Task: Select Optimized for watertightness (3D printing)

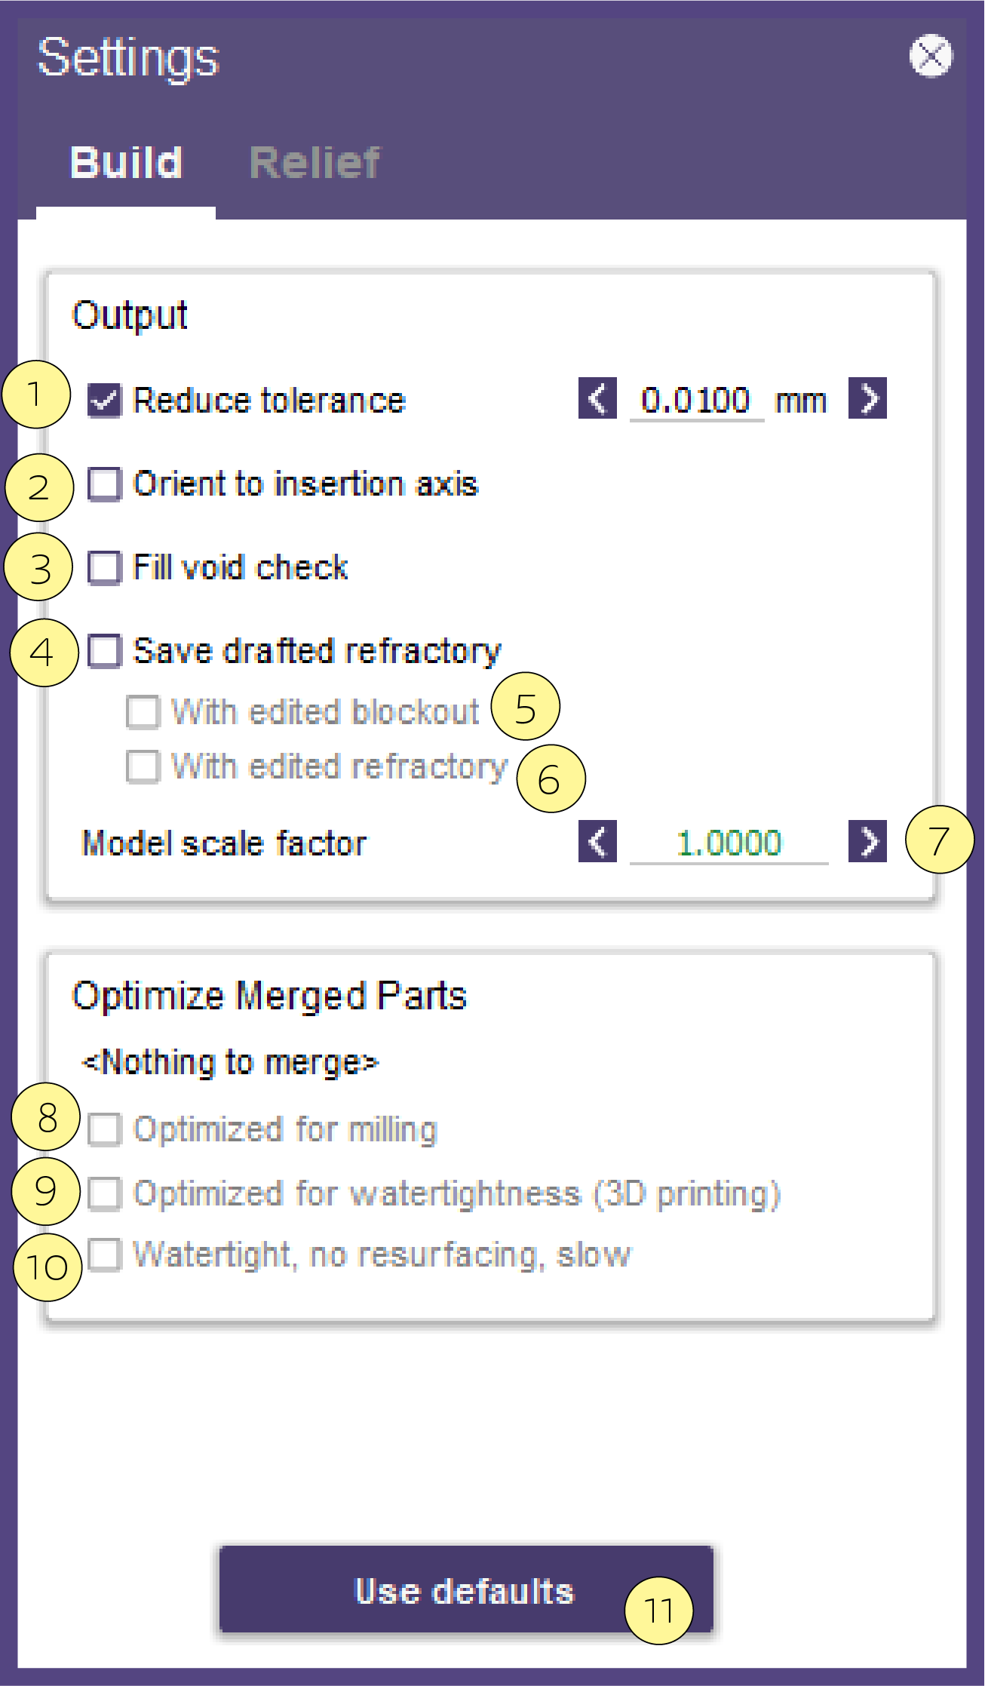Action: click(104, 1193)
